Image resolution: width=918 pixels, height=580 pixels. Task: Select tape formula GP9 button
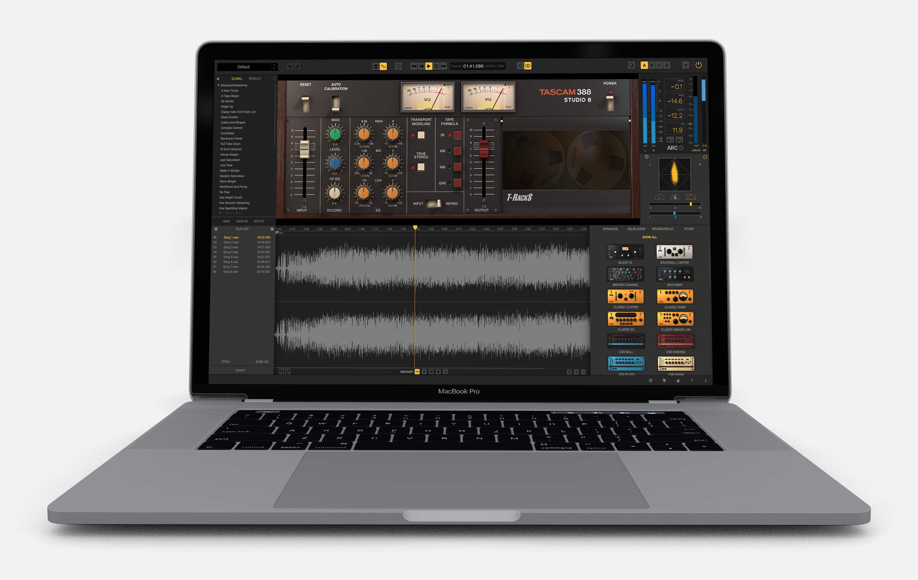point(457,183)
